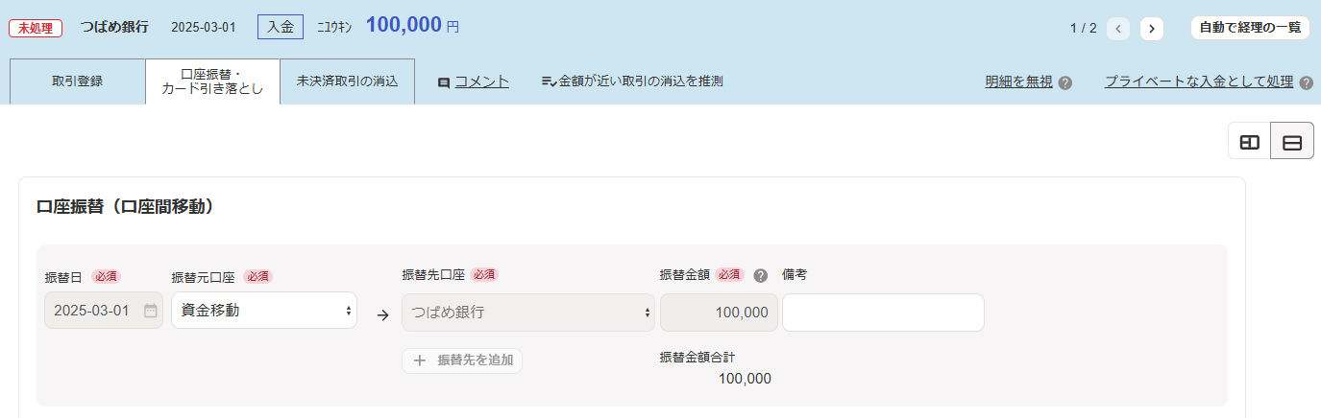Click プライベートな入金として処理 link
This screenshot has width=1321, height=418.
click(x=1198, y=82)
